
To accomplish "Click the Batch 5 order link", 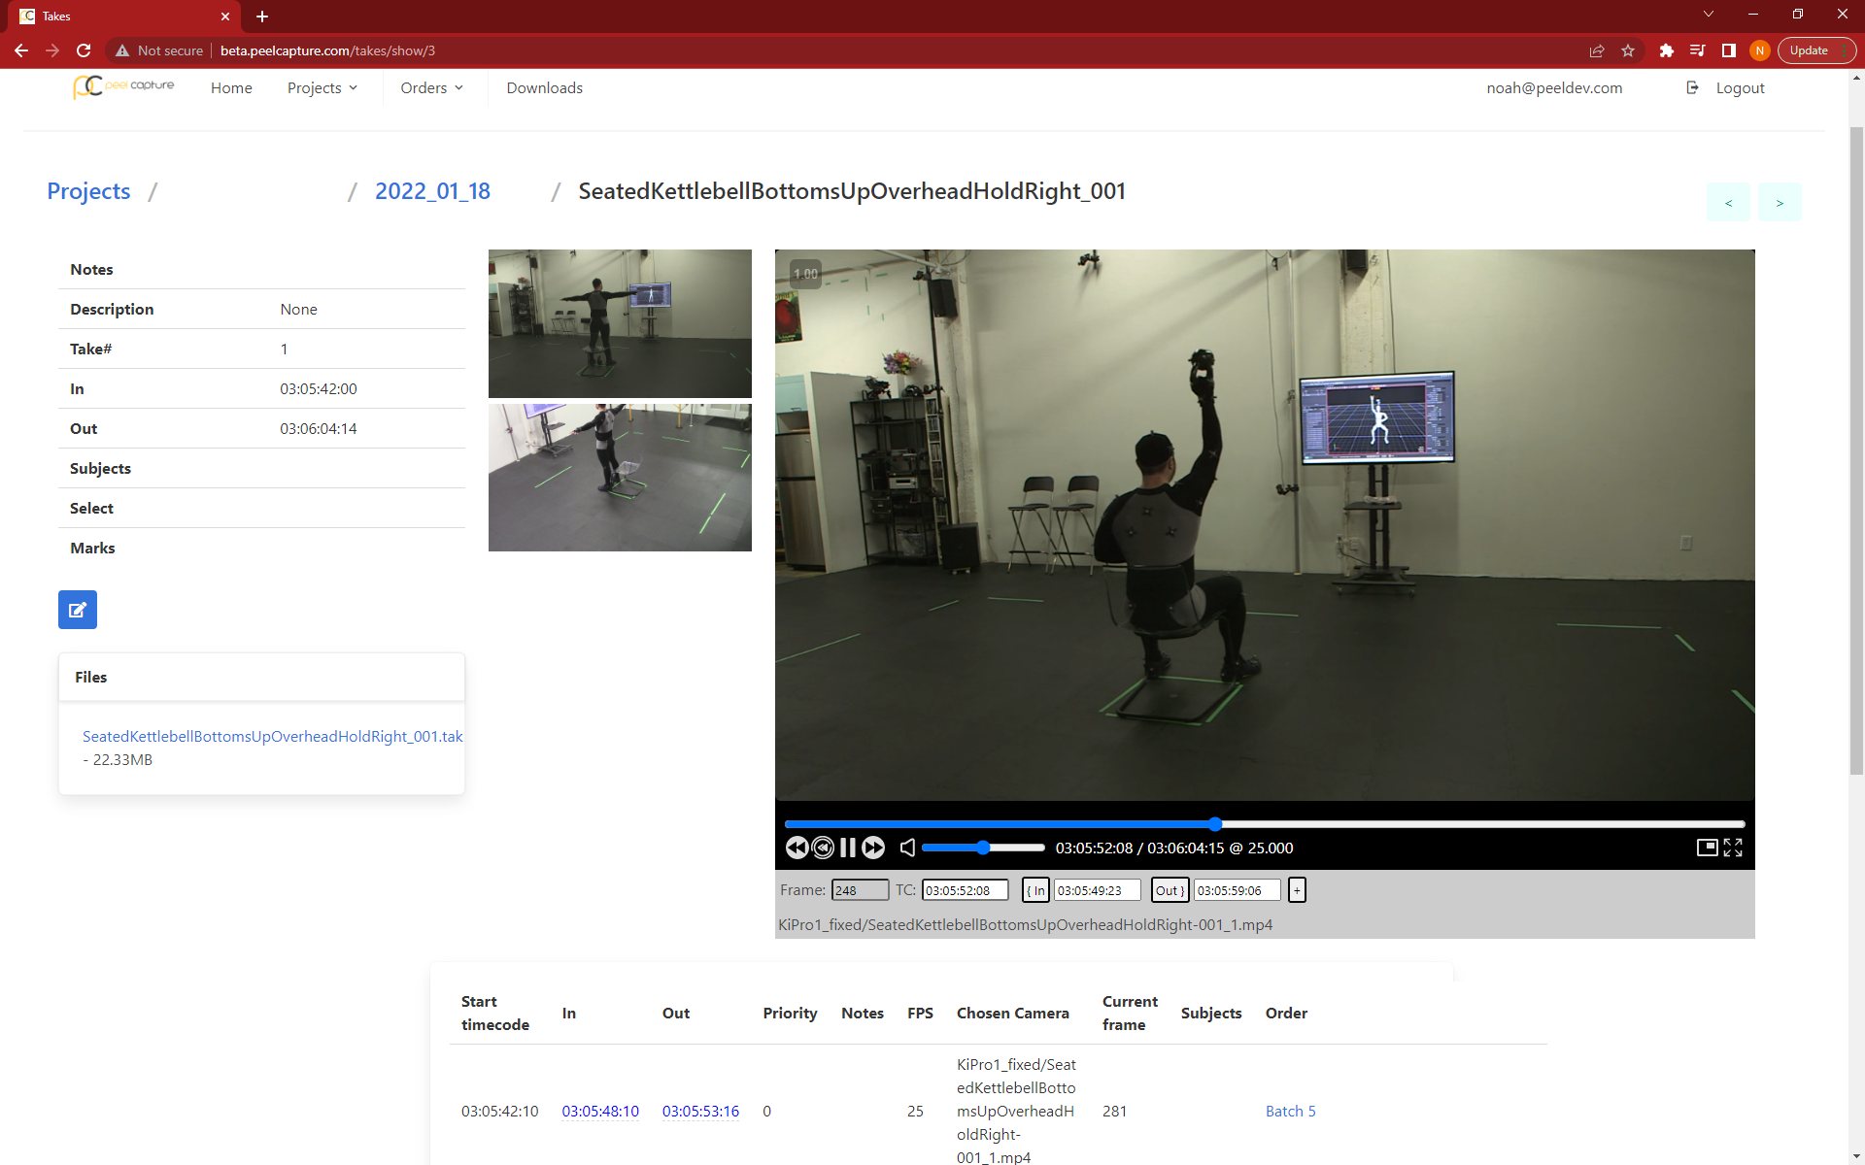I will [1290, 1111].
